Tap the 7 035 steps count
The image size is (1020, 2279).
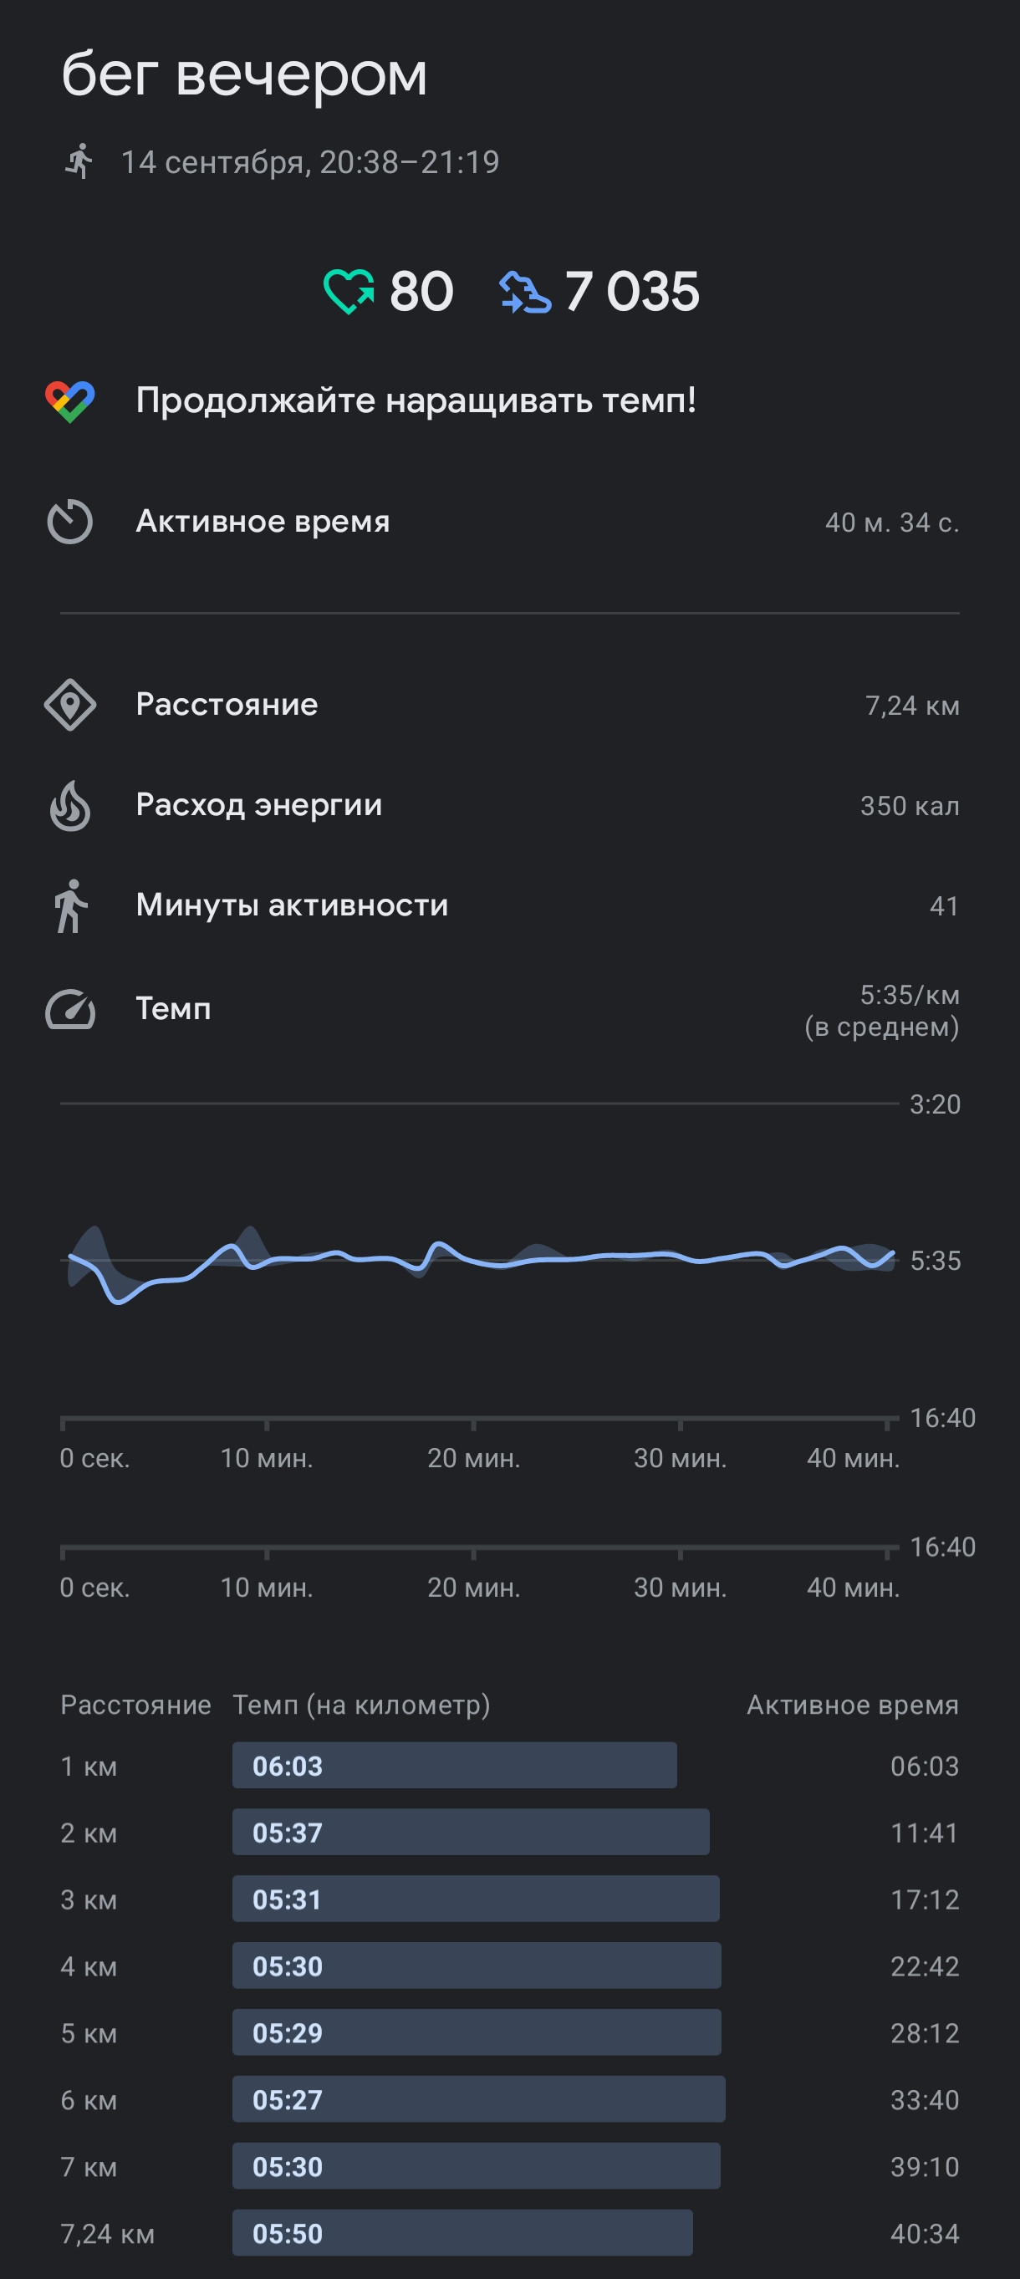point(631,292)
